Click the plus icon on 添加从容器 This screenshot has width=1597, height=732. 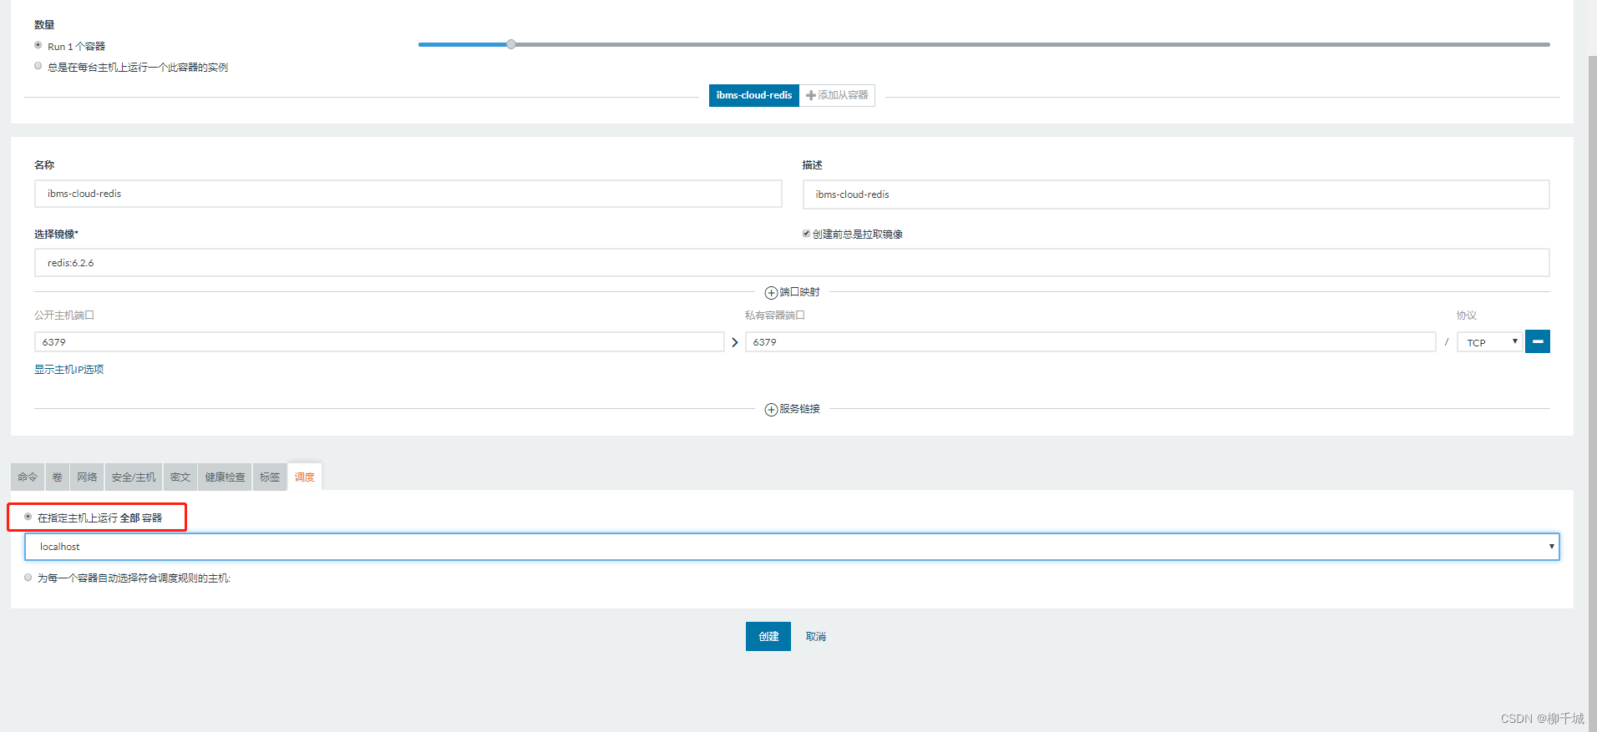click(810, 95)
